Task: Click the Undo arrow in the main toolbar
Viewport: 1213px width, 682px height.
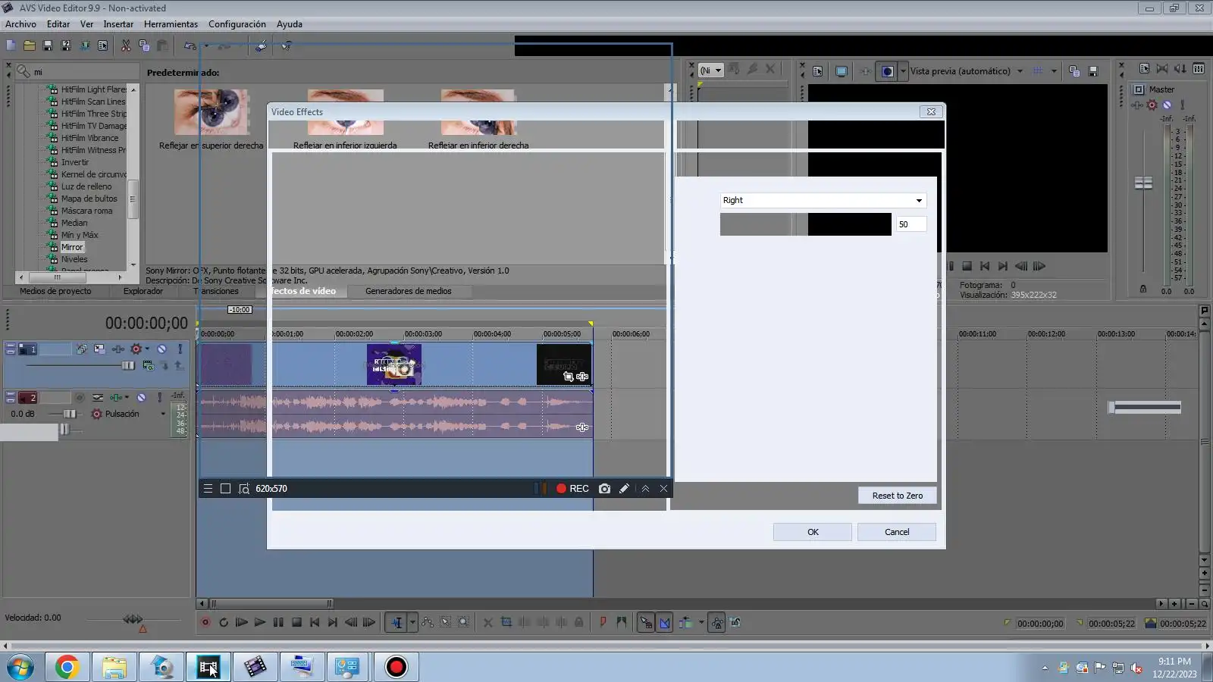Action: point(190,46)
